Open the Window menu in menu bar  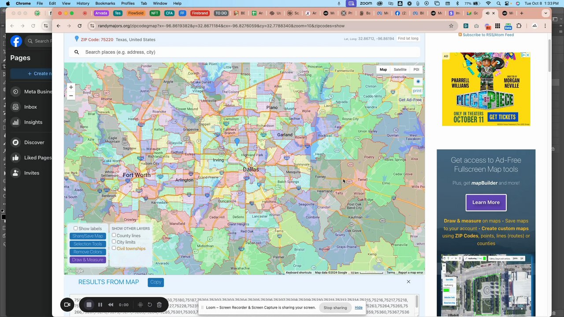160,4
